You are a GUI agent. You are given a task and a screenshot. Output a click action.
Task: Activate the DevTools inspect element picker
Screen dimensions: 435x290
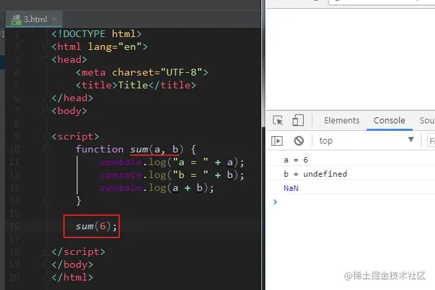277,121
